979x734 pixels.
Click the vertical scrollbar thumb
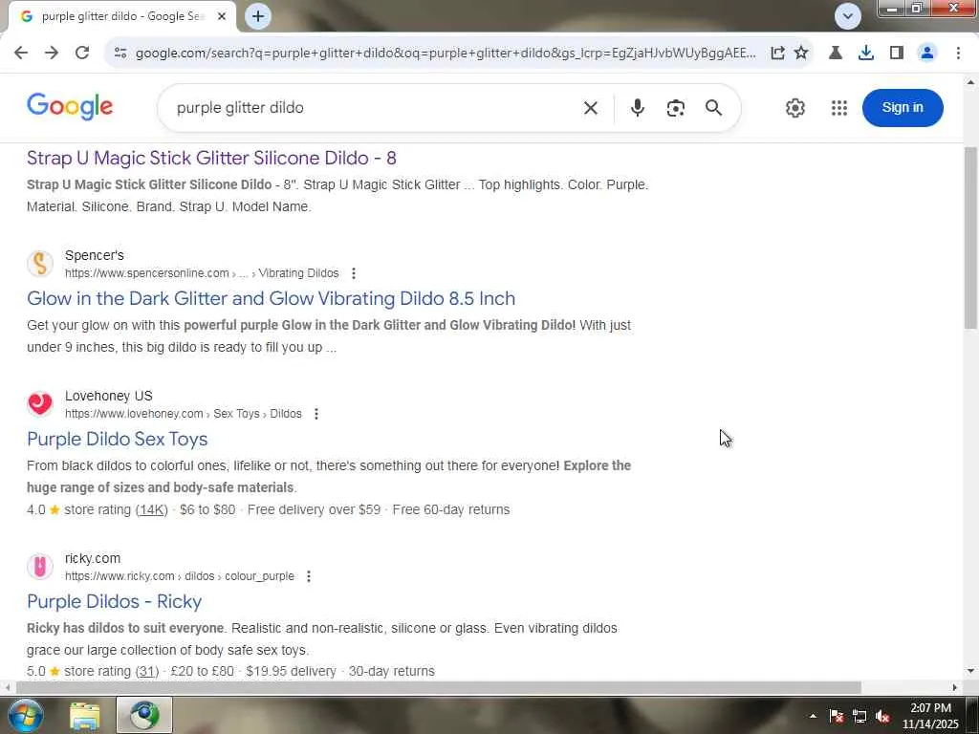pos(970,237)
